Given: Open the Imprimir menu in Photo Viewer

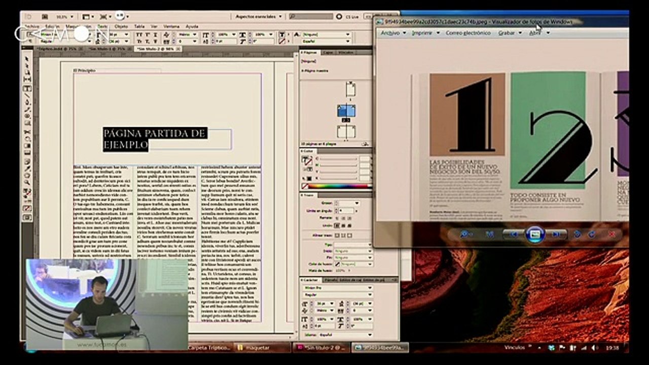Looking at the screenshot, I should tap(425, 33).
